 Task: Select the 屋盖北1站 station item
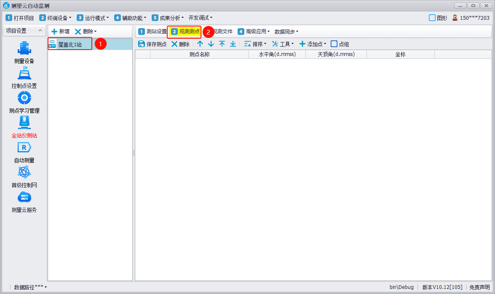tap(70, 44)
